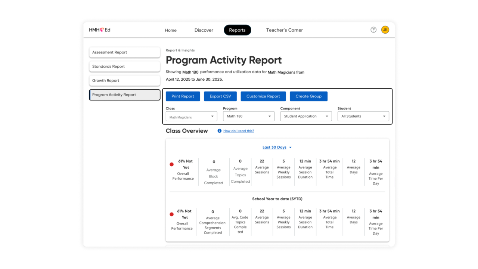Open the Assessment Report sidebar item
Viewport: 478px width, 269px height.
click(x=125, y=52)
